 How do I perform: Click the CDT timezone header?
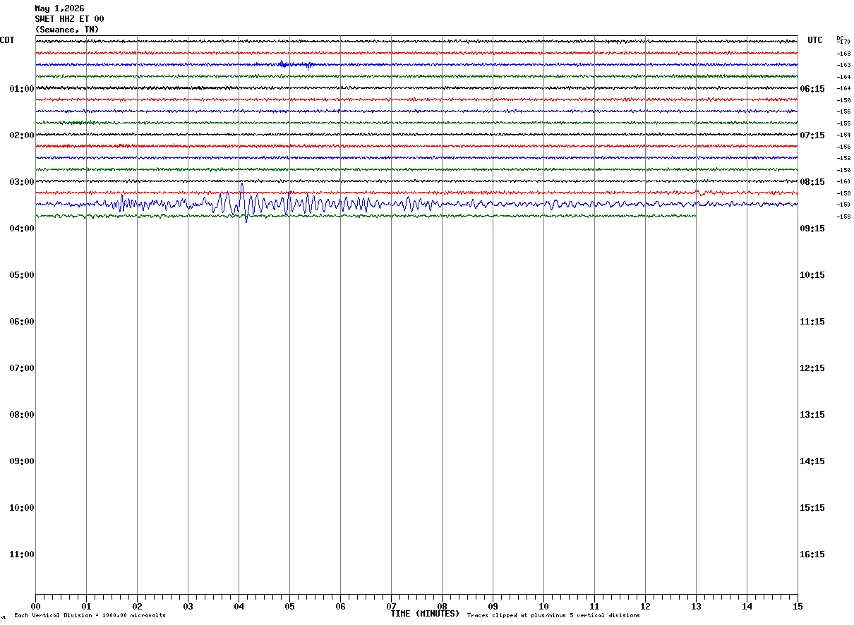pos(7,40)
